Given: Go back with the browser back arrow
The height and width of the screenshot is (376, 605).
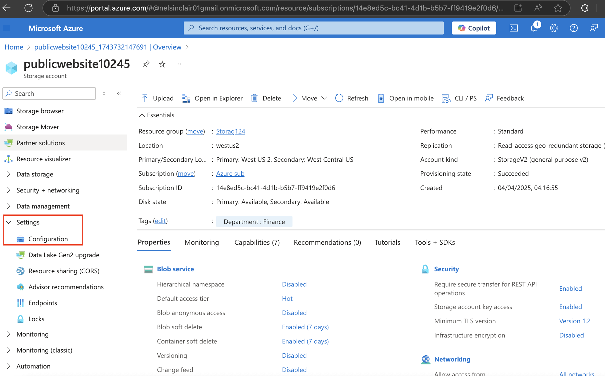Looking at the screenshot, I should [x=6, y=8].
